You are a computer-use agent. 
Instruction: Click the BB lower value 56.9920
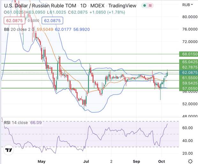[x=81, y=29]
